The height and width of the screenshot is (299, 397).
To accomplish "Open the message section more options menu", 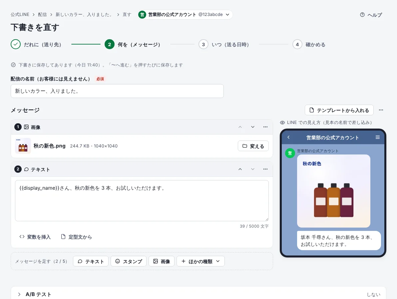I will coord(381,110).
